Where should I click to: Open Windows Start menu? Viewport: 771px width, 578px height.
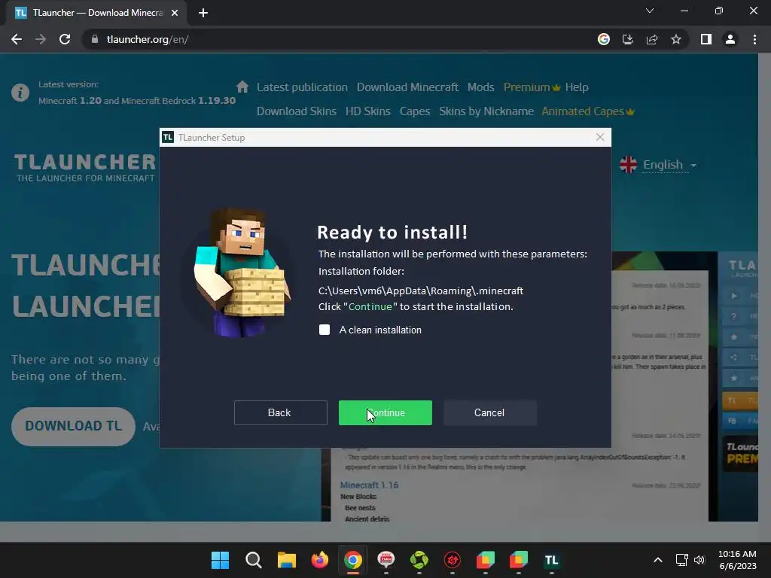point(221,560)
